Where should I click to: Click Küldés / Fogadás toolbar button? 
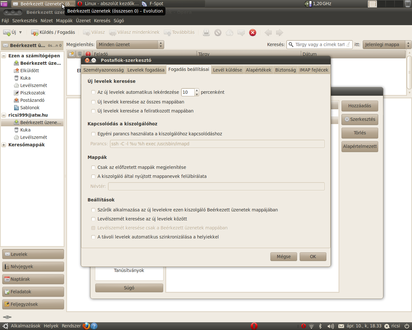53,33
